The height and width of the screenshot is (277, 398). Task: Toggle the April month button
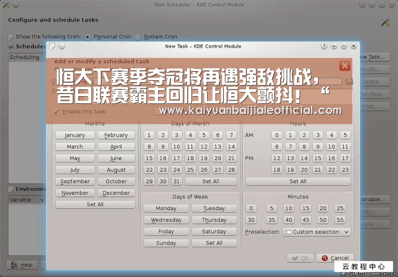coord(116,146)
